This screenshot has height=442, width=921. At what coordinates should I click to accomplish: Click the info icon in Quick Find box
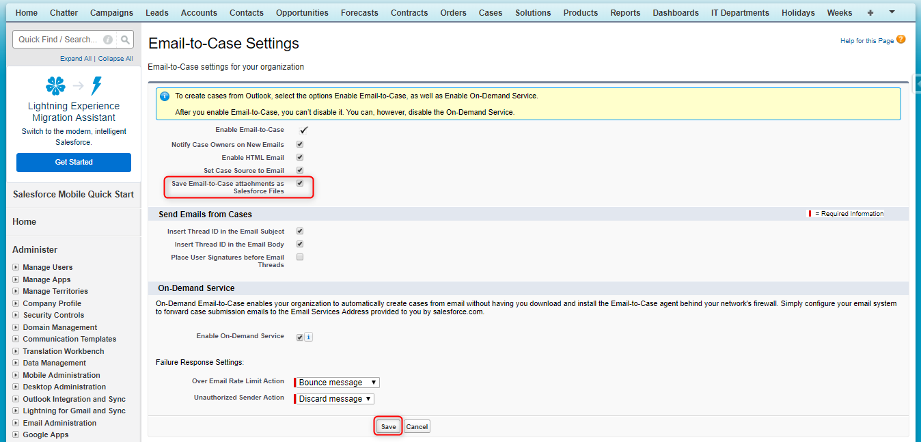coord(107,40)
